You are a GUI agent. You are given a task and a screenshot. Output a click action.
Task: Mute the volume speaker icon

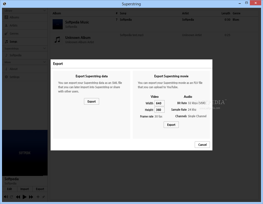coord(6,197)
